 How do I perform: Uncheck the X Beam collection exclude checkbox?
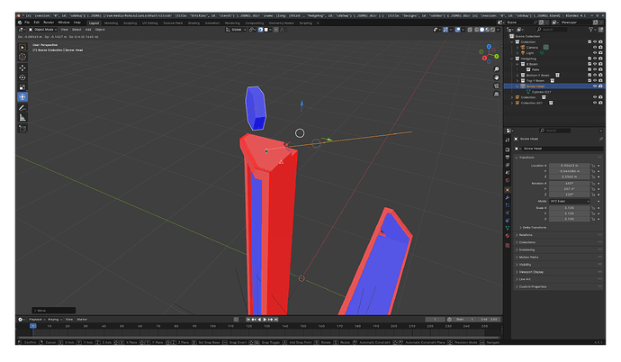(589, 64)
